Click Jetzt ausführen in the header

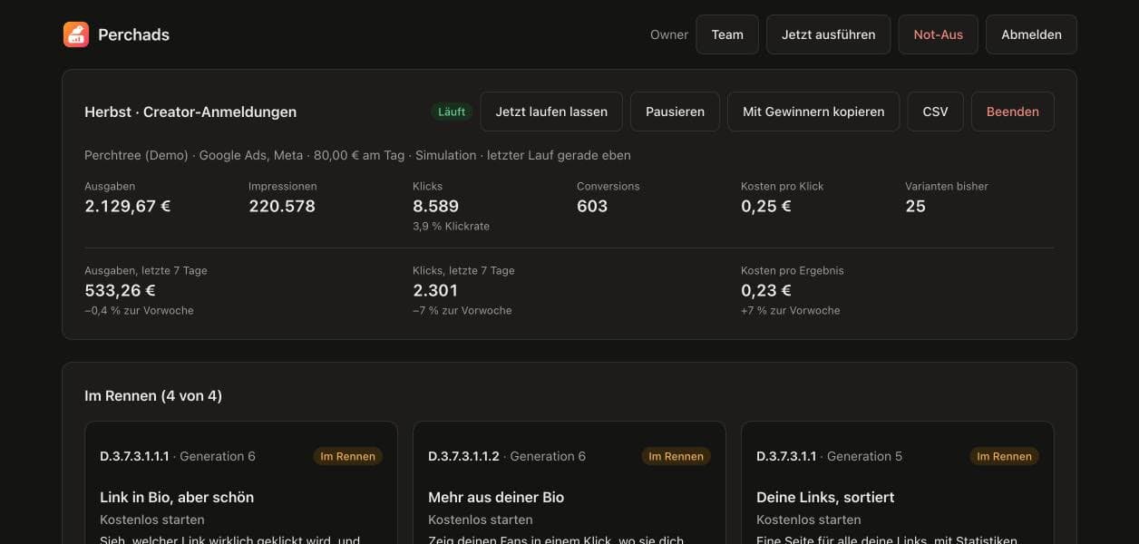point(829,34)
